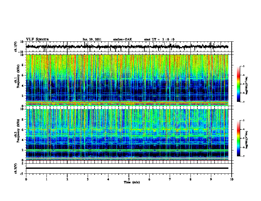Click the "ch.3(V)" axis label

pos(16,168)
